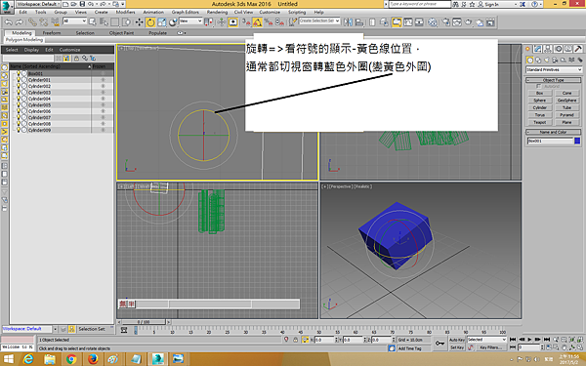Click the Maximize Viewport Toggle icon

point(579,347)
